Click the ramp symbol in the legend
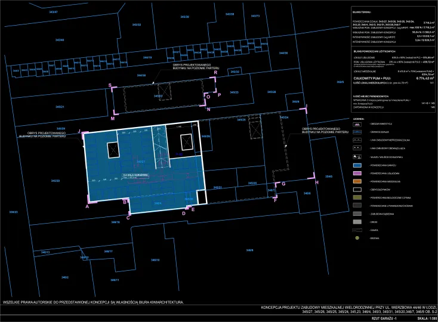Image resolution: width=438 pixels, height=322 pixels. [x=358, y=230]
